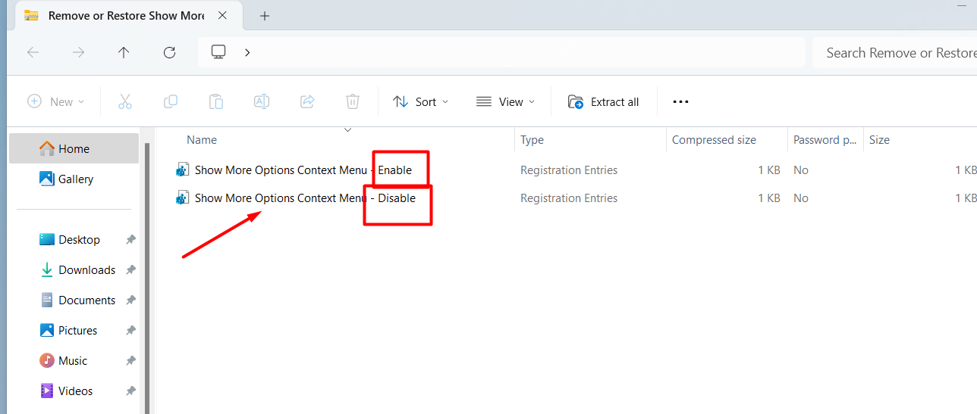Image resolution: width=977 pixels, height=414 pixels.
Task: Sort by the Type column header
Action: coord(532,140)
